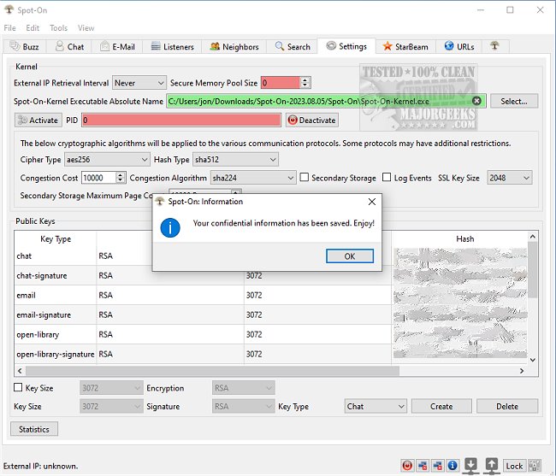
Task: Click the Congestion Cost 10000 field
Action: pyautogui.click(x=99, y=178)
